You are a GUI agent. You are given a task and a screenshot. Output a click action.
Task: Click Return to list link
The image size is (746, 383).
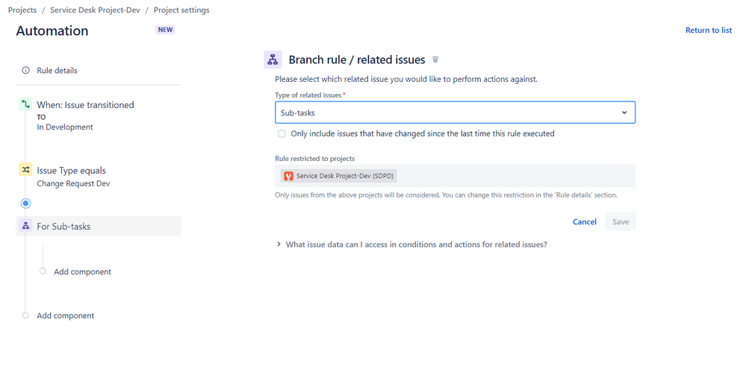tap(709, 30)
